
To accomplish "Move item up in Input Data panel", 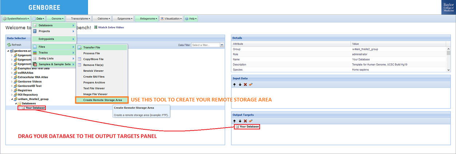I will click(x=235, y=84).
